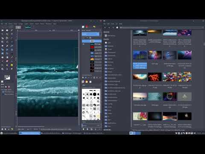Delete the selected layer in Layers panel
205x154 pixels.
(100, 77)
